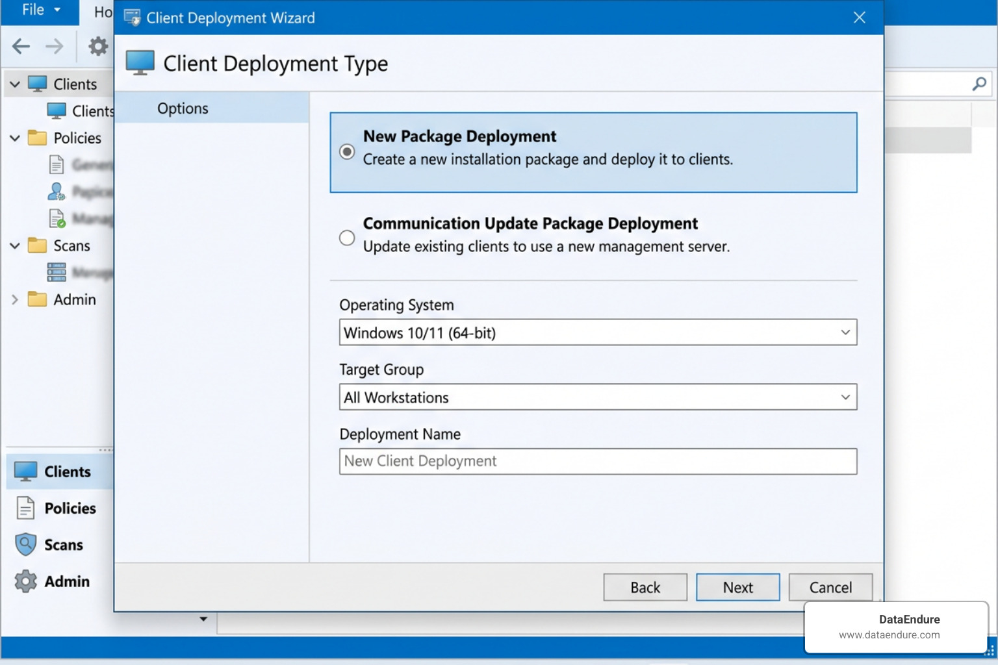Image resolution: width=998 pixels, height=665 pixels.
Task: Click the search magnifier icon in main window
Action: [979, 84]
